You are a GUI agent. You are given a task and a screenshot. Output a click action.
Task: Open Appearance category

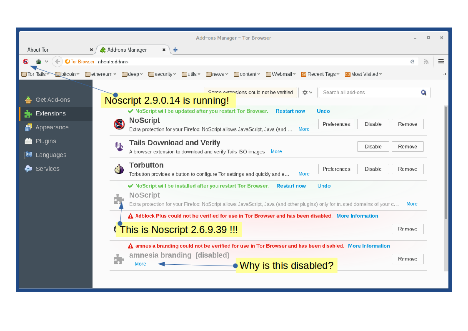[x=56, y=128]
